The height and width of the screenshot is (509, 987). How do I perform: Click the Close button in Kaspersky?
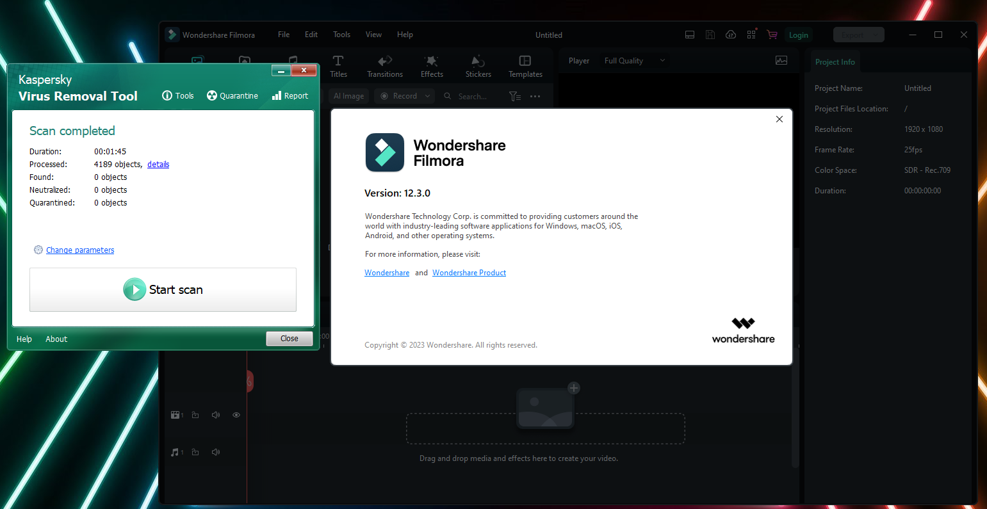(x=290, y=339)
